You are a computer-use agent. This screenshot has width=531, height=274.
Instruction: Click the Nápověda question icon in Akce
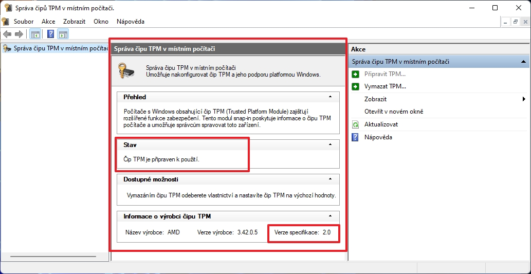(x=355, y=137)
